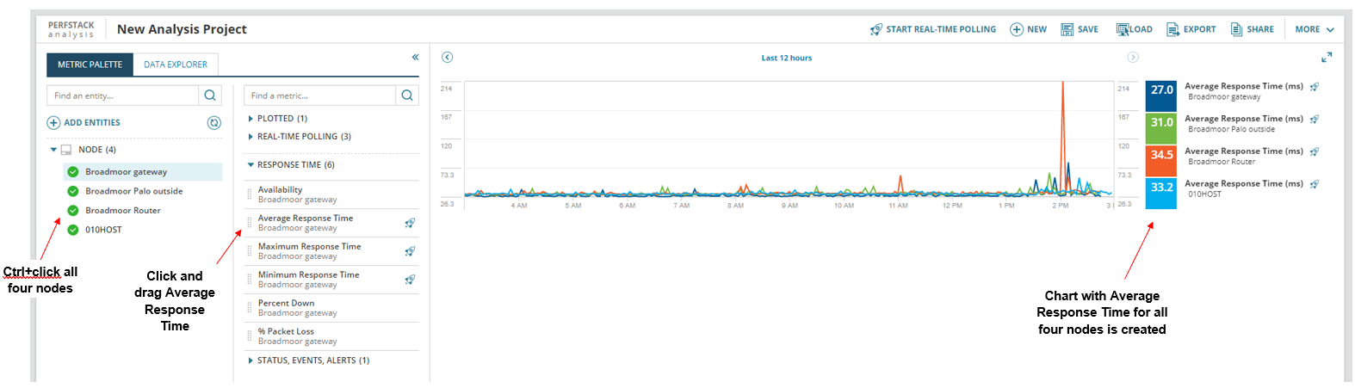
Task: Select the Metric Palette tab
Action: 90,65
